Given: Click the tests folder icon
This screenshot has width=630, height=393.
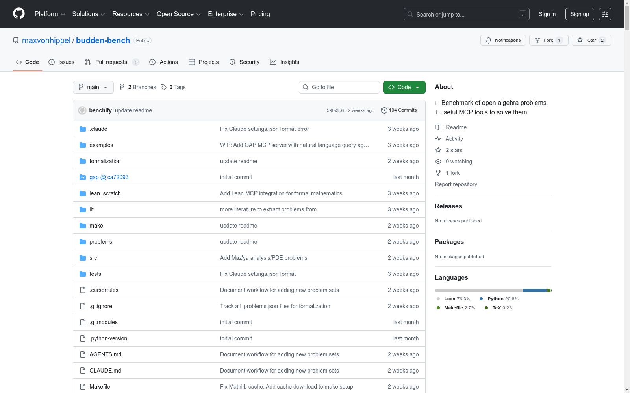Looking at the screenshot, I should click(x=83, y=274).
